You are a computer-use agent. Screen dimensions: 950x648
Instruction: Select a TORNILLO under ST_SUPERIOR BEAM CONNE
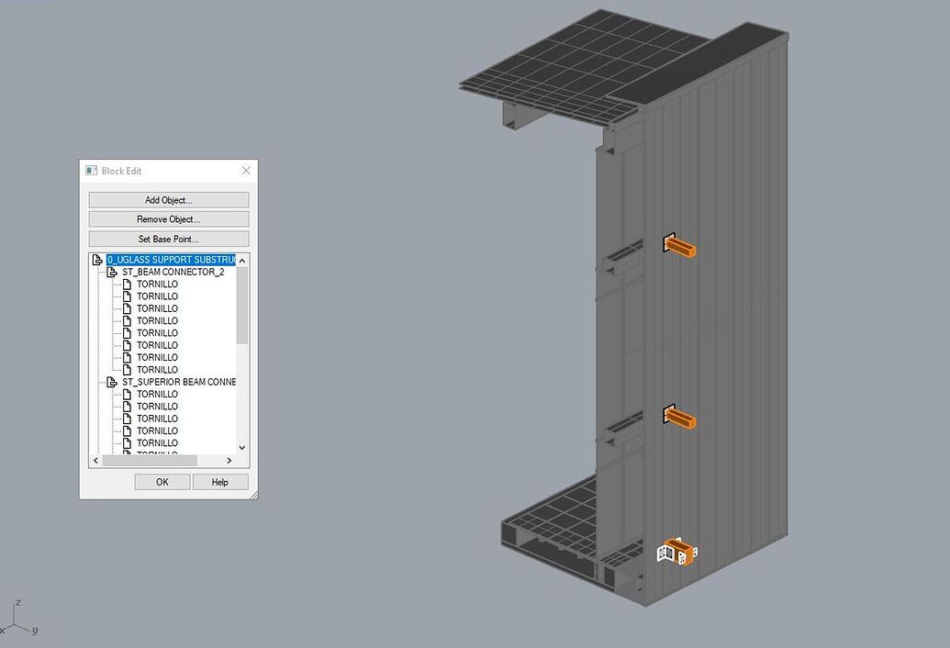point(156,394)
